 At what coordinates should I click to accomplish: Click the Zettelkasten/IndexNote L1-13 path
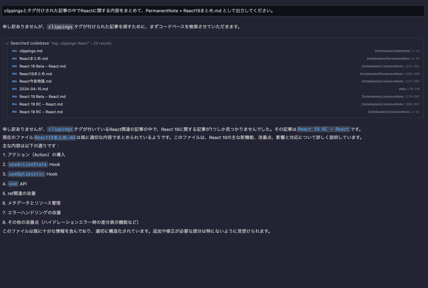[x=397, y=51]
